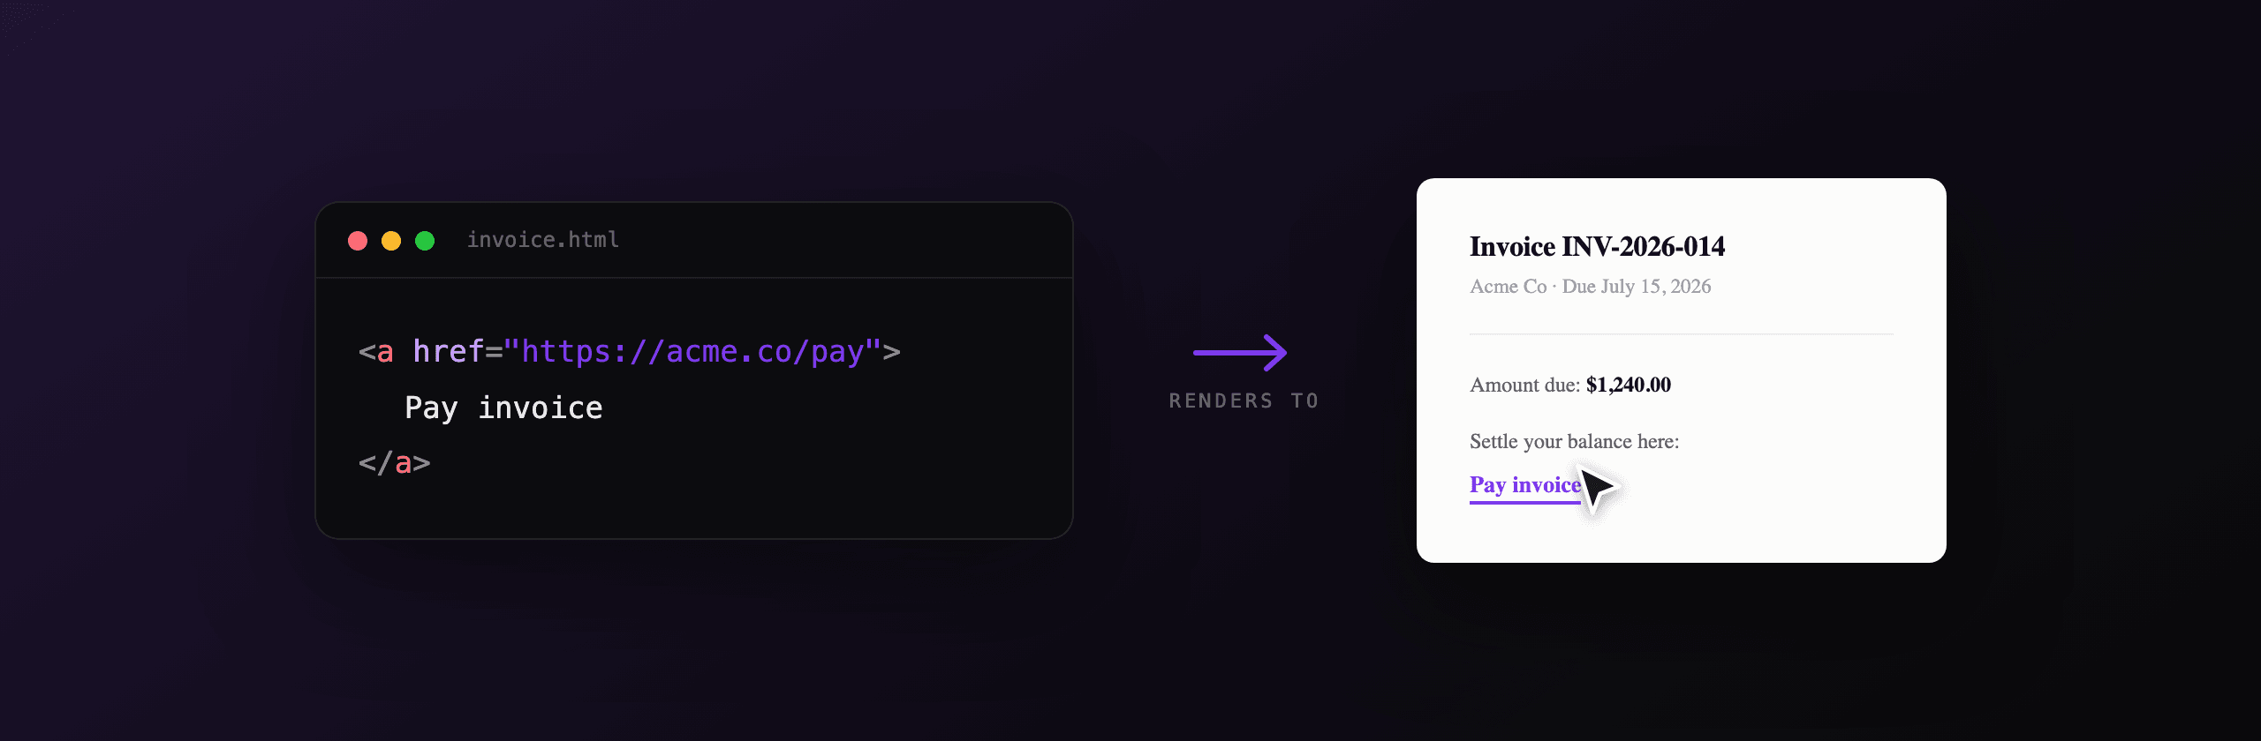Select the invoice.html file title
Image resolution: width=2261 pixels, height=741 pixels.
(x=543, y=240)
